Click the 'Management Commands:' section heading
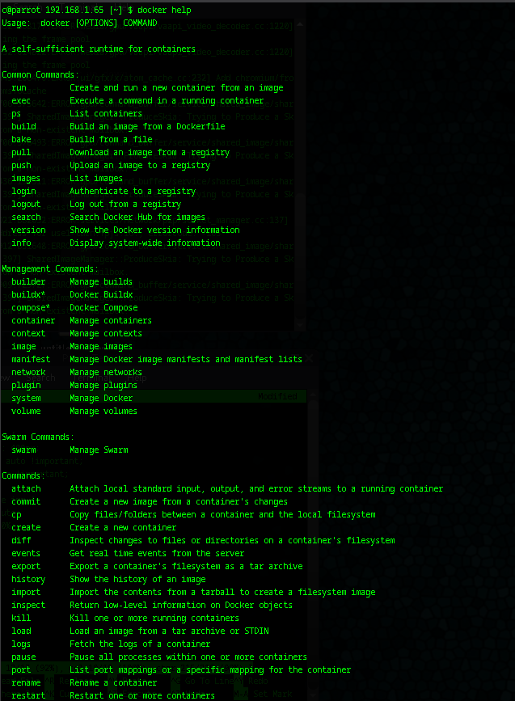The width and height of the screenshot is (515, 701). tap(50, 268)
